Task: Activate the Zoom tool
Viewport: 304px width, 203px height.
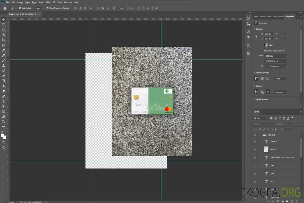Action: [x=4, y=122]
